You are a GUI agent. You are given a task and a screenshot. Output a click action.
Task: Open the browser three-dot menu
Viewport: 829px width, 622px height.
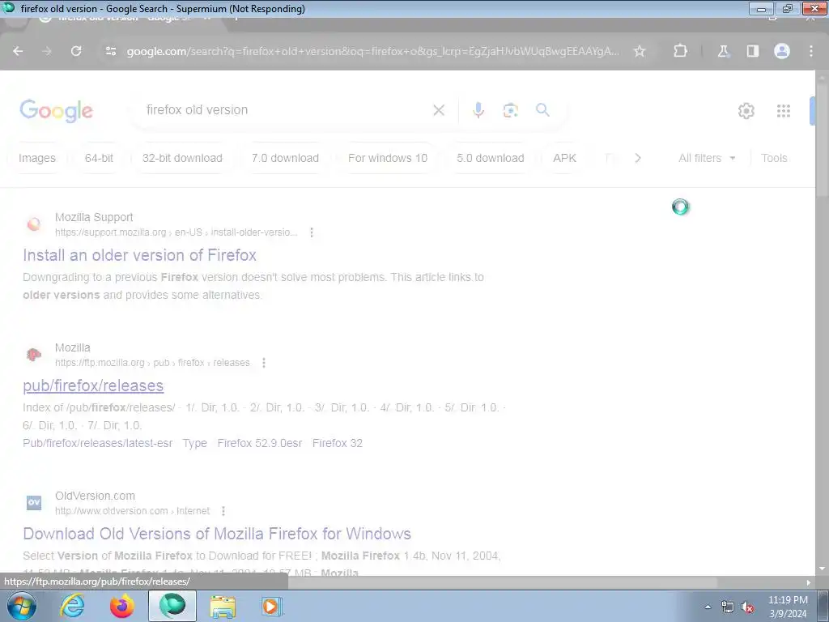[x=811, y=51]
